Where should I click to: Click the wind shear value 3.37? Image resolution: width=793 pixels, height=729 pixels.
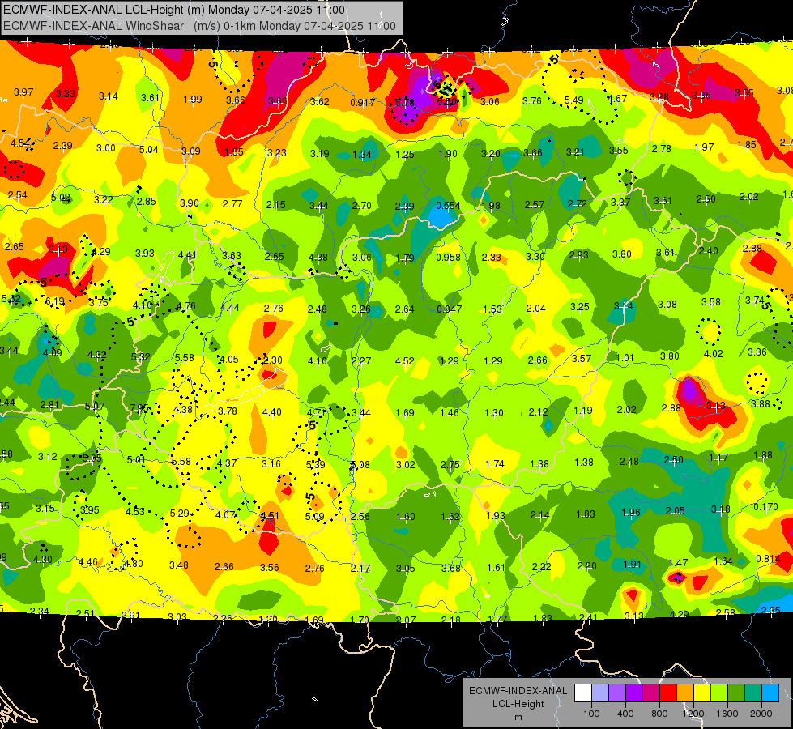(620, 202)
